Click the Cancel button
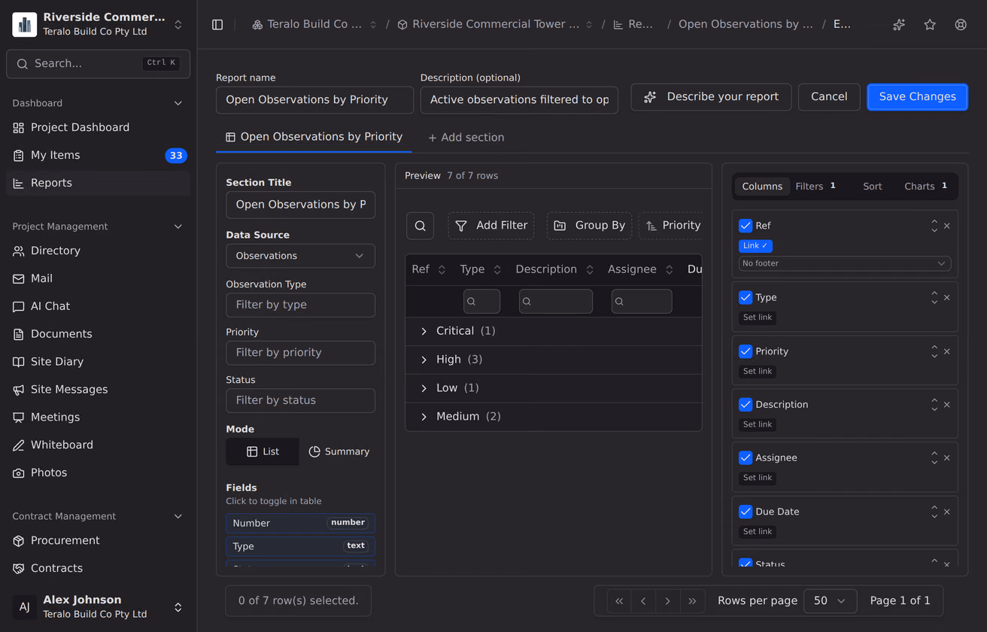The width and height of the screenshot is (987, 632). [829, 97]
